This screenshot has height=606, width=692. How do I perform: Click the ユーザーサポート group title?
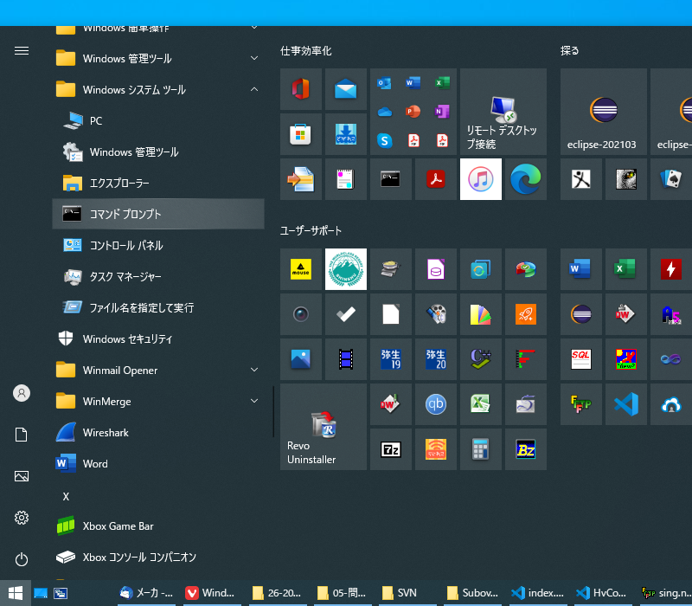pos(311,230)
